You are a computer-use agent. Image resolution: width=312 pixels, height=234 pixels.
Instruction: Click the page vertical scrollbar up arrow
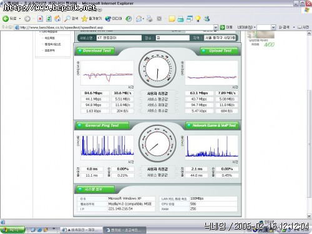coord(309,33)
